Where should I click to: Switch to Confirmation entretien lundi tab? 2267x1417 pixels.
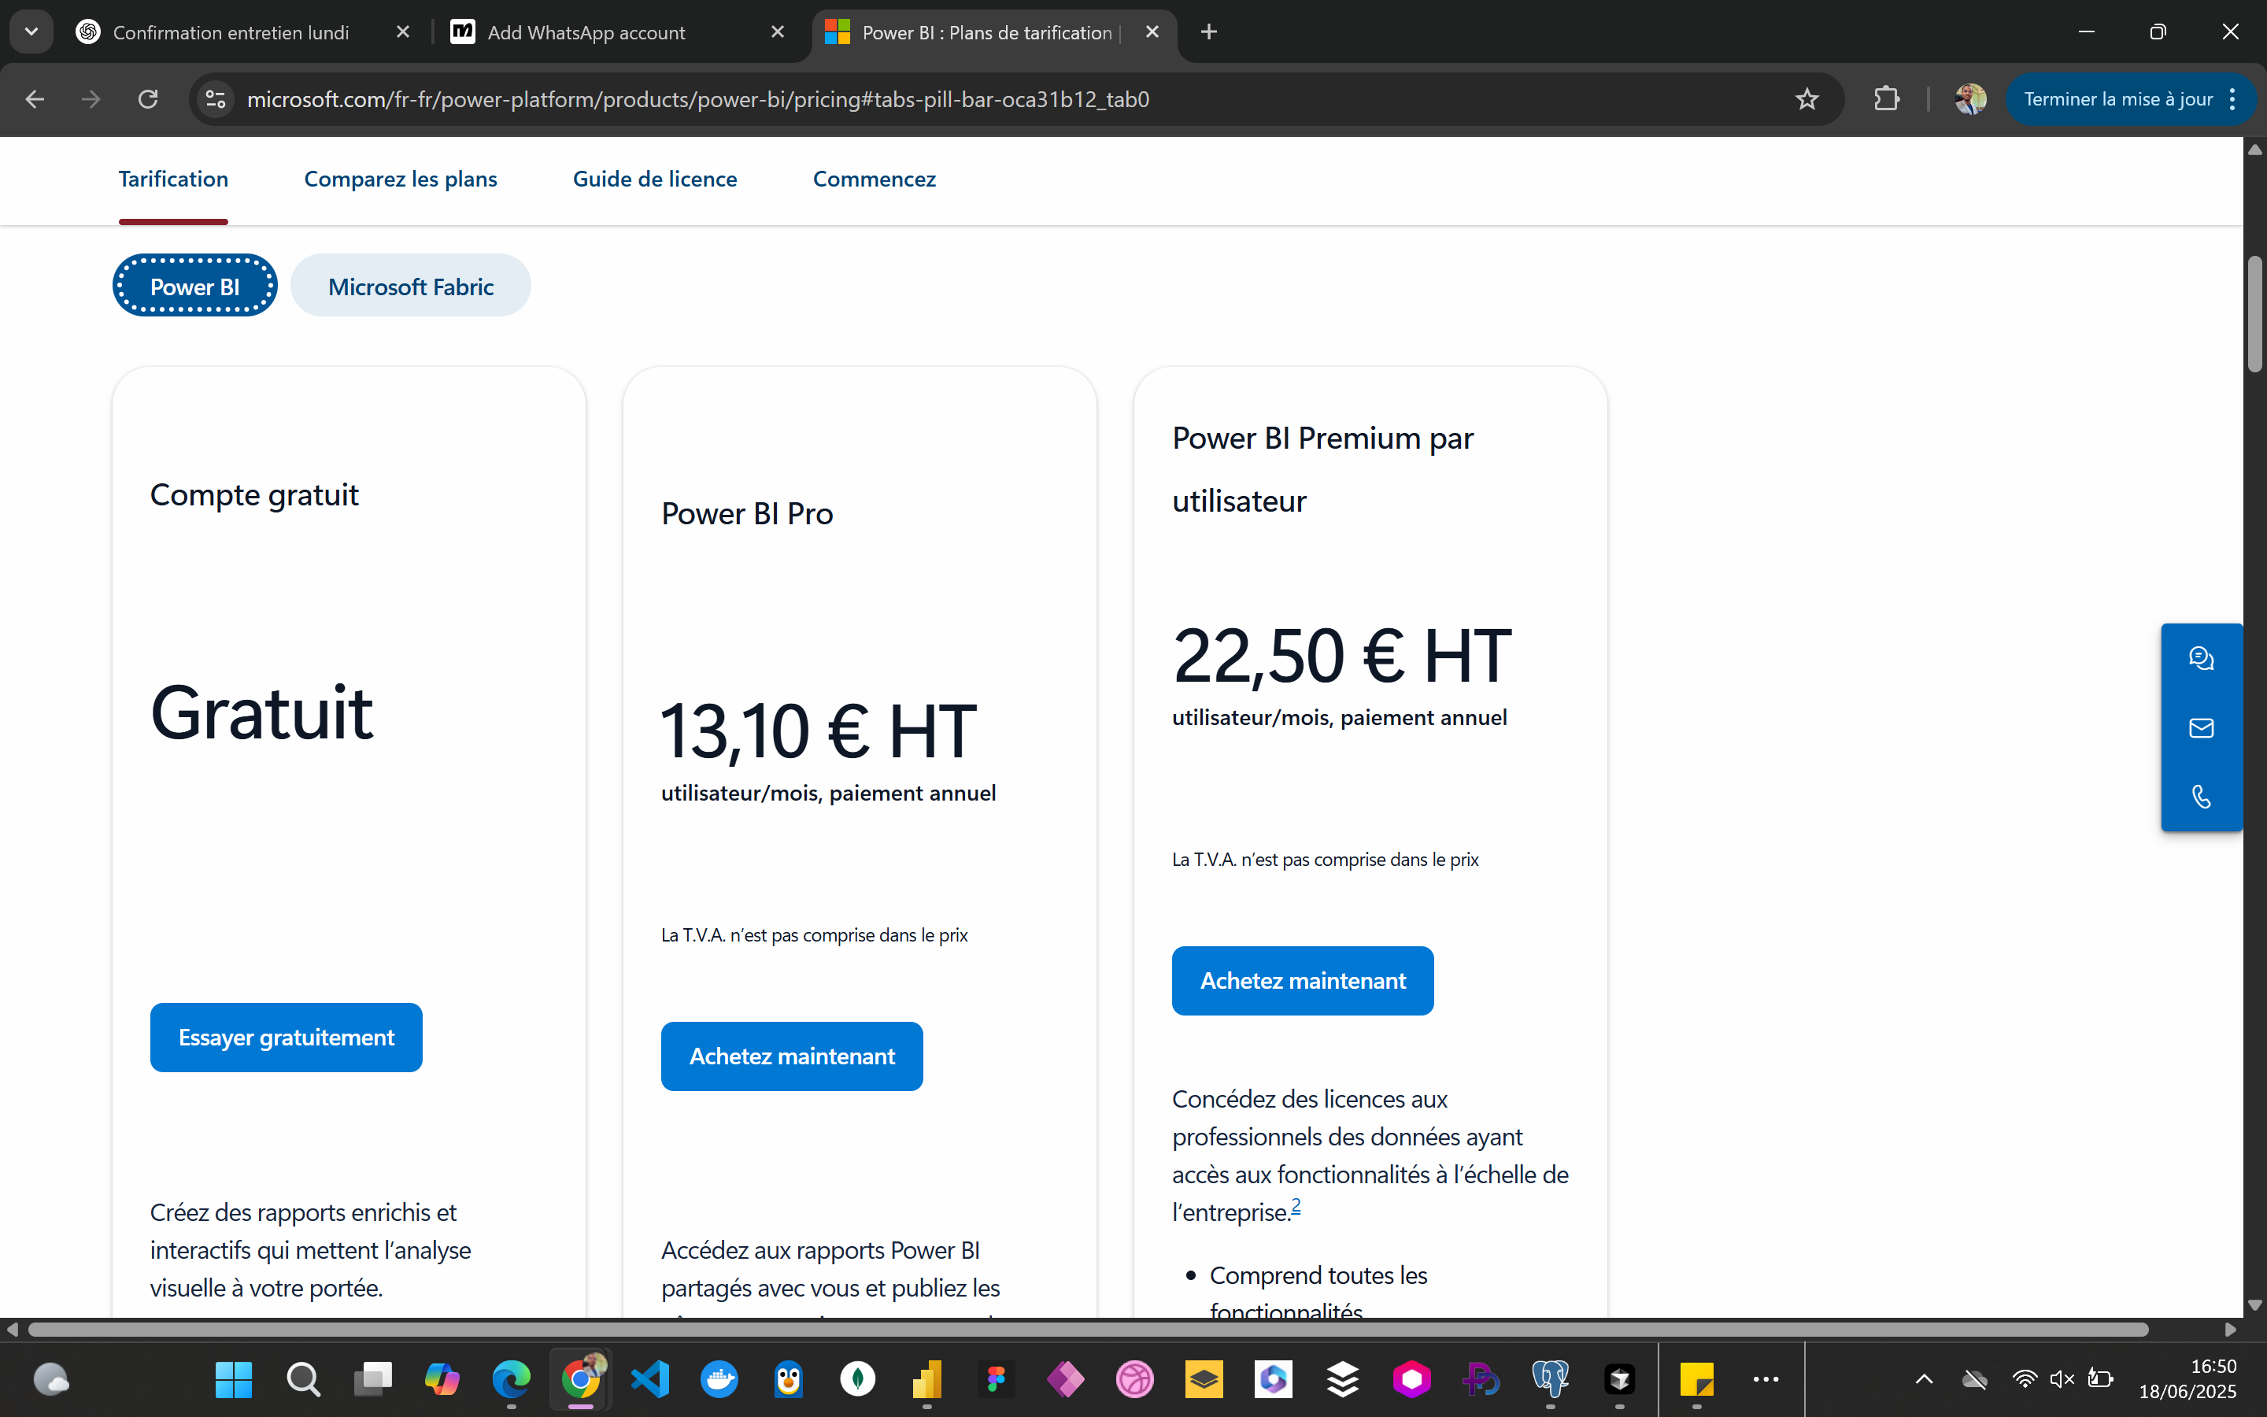tap(231, 33)
